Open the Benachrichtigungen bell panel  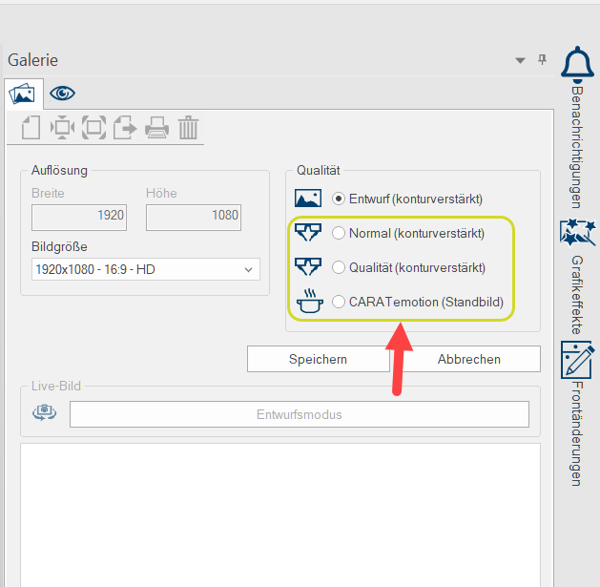tap(578, 64)
